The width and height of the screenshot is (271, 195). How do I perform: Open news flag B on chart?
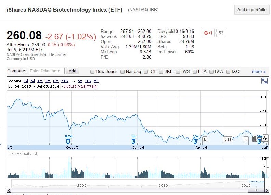click(229, 139)
